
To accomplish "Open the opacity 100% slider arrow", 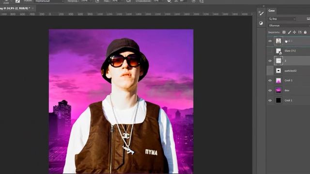I will coord(91,1).
